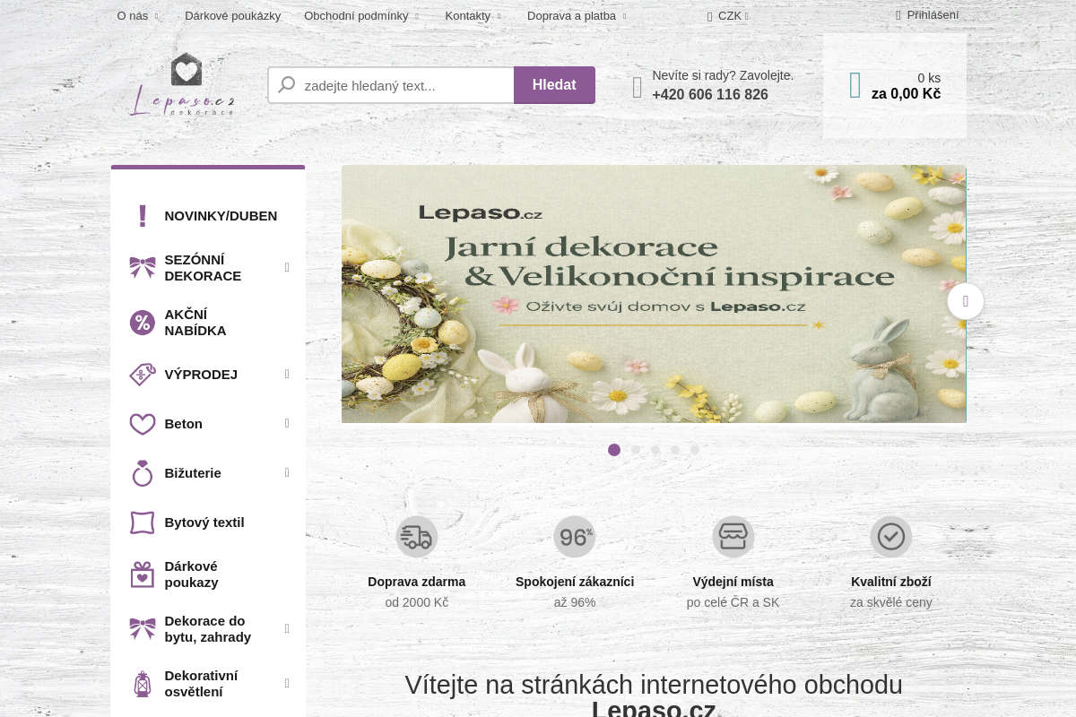Open Dárkové poukázky in top menu
1076x717 pixels.
233,16
